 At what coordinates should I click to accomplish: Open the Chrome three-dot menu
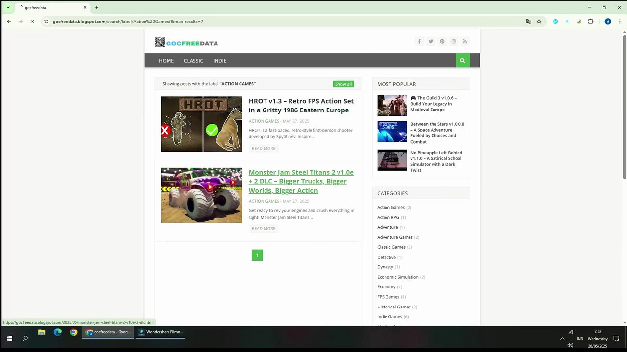click(620, 22)
